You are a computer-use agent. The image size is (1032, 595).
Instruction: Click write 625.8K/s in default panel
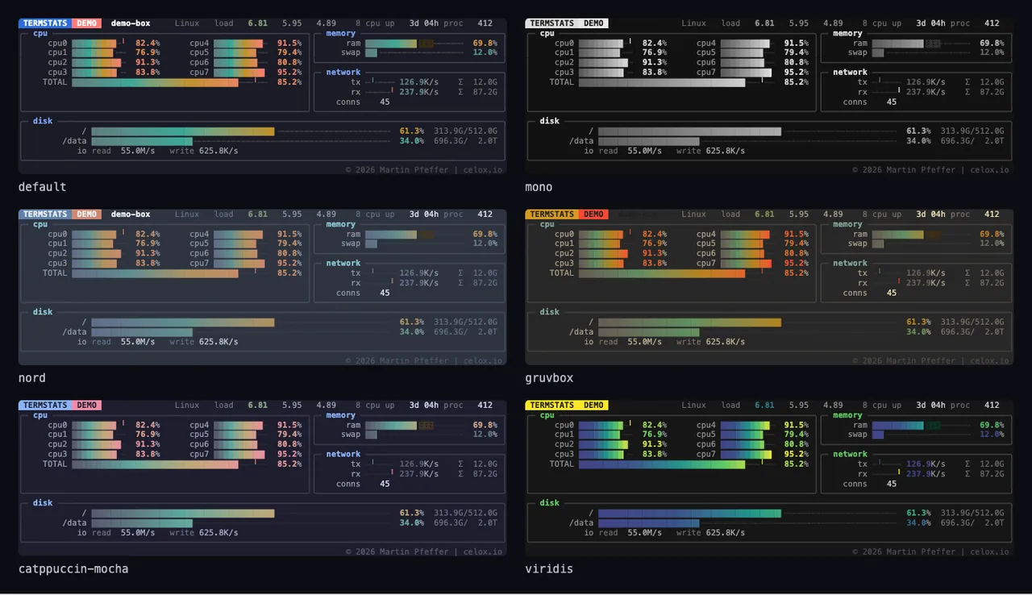click(218, 151)
